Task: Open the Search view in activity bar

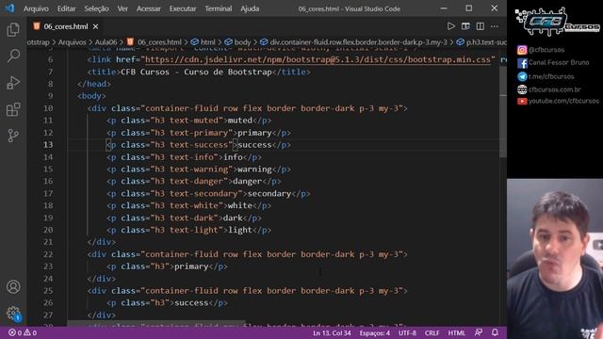Action: (13, 56)
